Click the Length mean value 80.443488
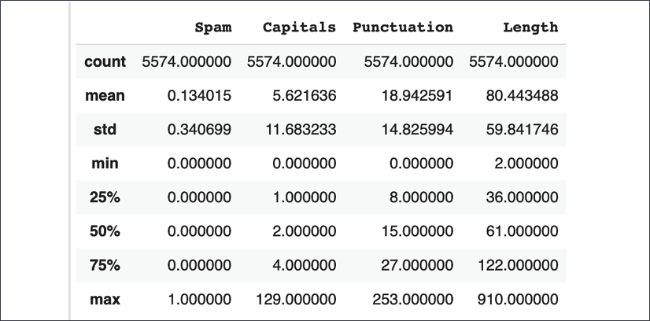Image resolution: width=650 pixels, height=321 pixels. tap(523, 96)
